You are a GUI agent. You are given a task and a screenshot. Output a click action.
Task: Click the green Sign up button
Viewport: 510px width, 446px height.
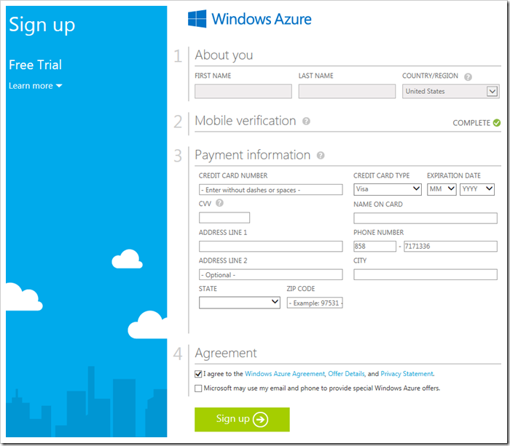242,419
